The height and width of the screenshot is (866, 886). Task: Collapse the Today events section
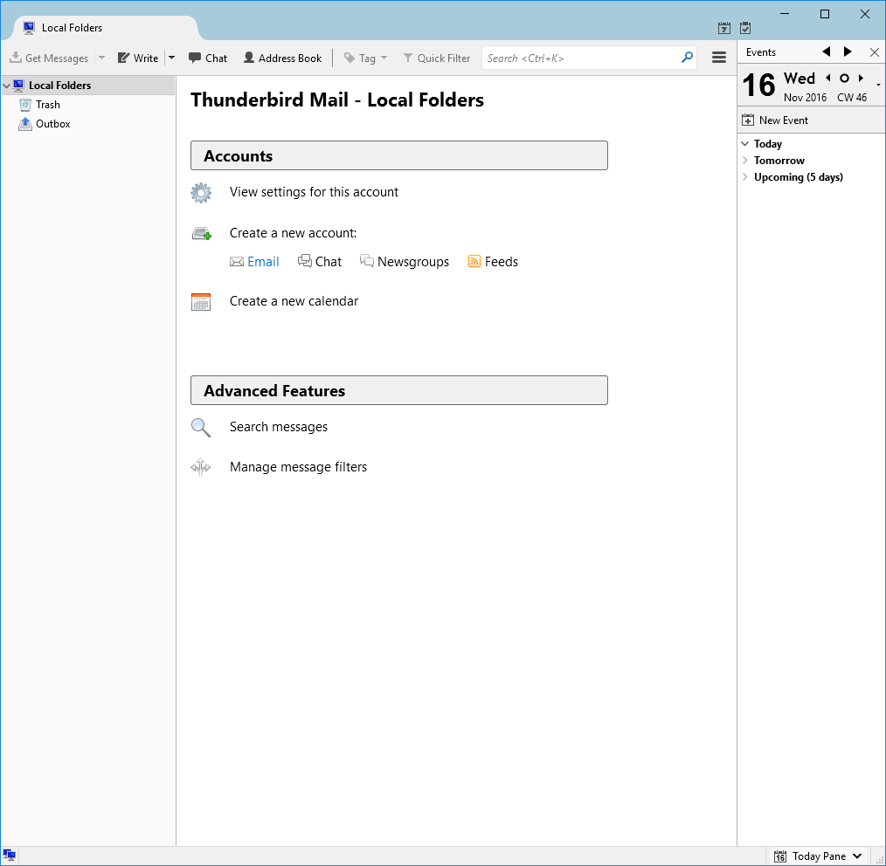click(x=744, y=144)
